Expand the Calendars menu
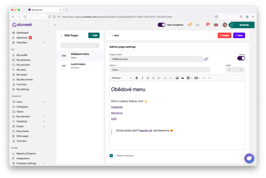 click(x=44, y=43)
